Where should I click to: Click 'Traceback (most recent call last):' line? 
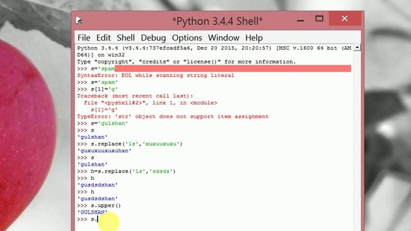click(135, 96)
